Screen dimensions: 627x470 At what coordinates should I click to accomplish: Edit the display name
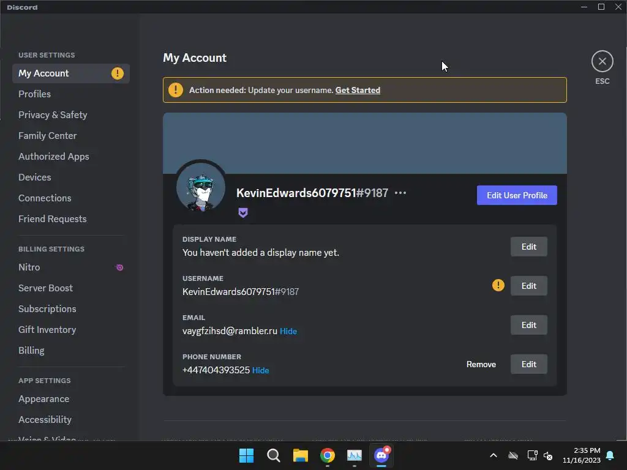[528, 247]
